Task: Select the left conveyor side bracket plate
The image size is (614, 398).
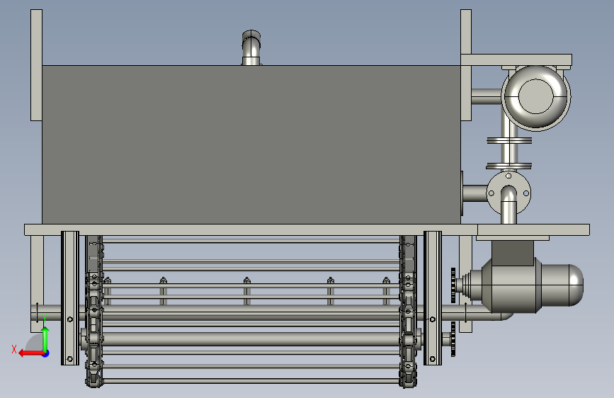Action: pos(70,298)
